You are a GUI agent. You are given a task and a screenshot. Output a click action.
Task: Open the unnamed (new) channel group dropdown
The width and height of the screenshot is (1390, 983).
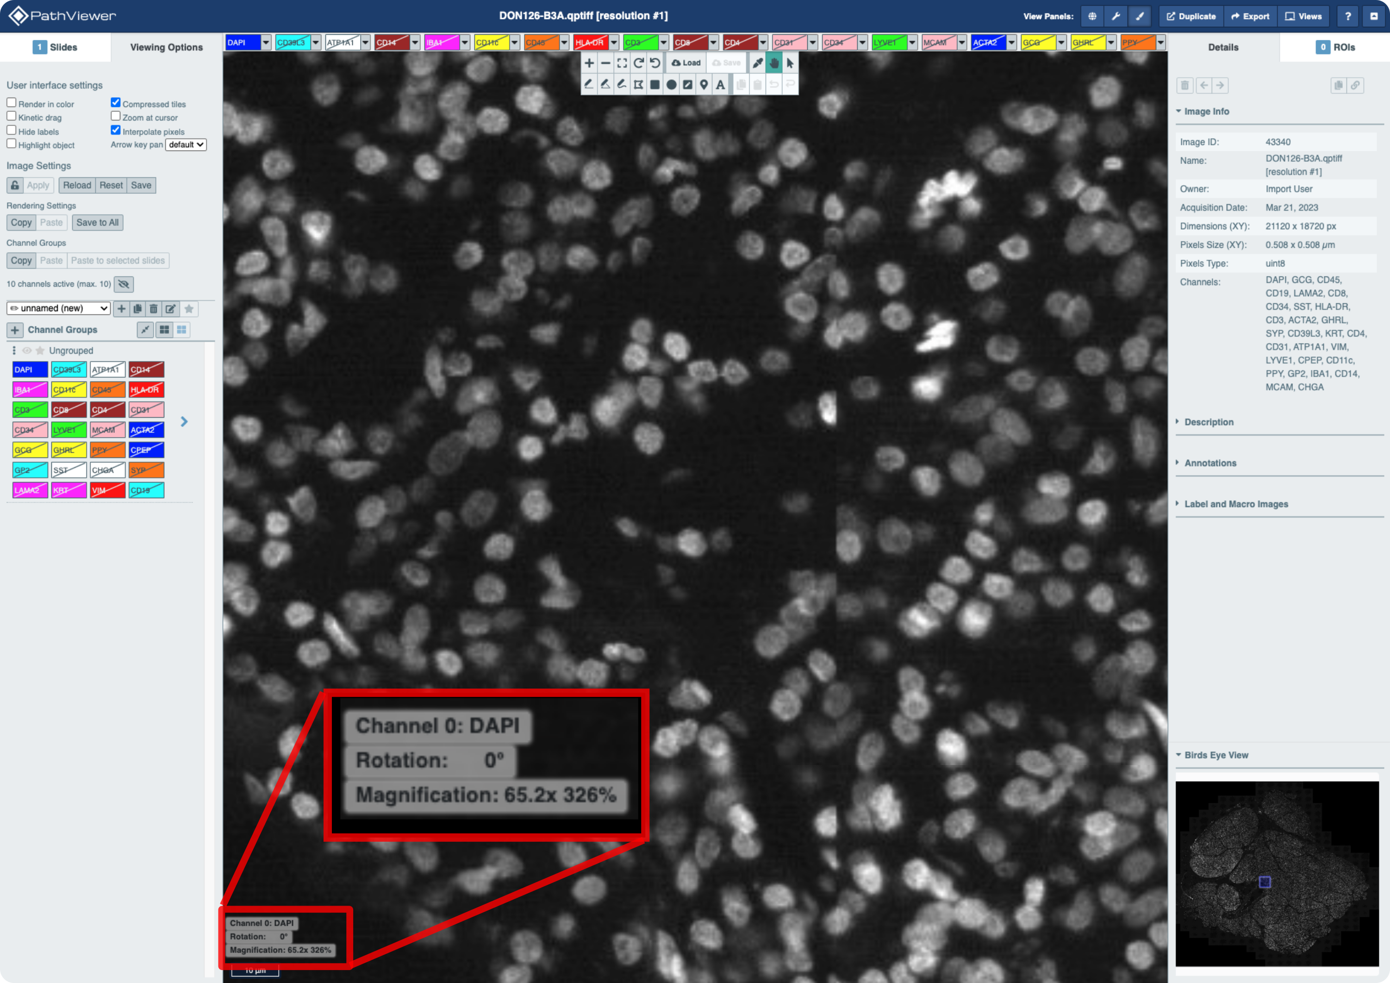click(x=59, y=308)
